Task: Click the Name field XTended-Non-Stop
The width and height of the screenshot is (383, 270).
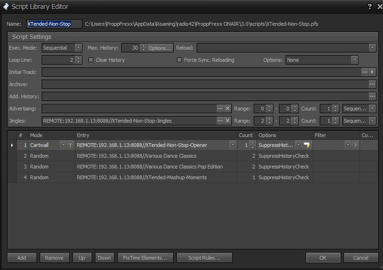Action: click(54, 24)
